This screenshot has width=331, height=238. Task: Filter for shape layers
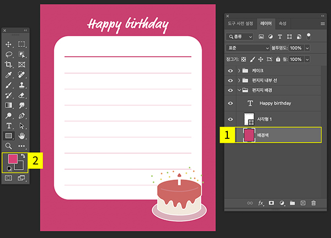[x=290, y=37]
